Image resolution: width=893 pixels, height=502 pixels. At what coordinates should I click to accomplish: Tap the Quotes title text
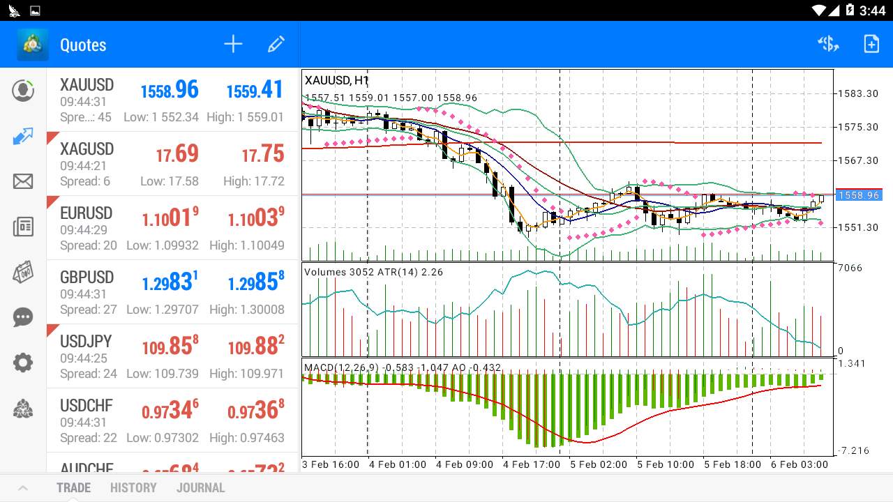(83, 45)
